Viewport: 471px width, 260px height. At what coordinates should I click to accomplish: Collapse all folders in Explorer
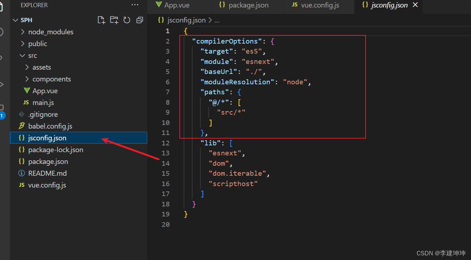coord(140,20)
